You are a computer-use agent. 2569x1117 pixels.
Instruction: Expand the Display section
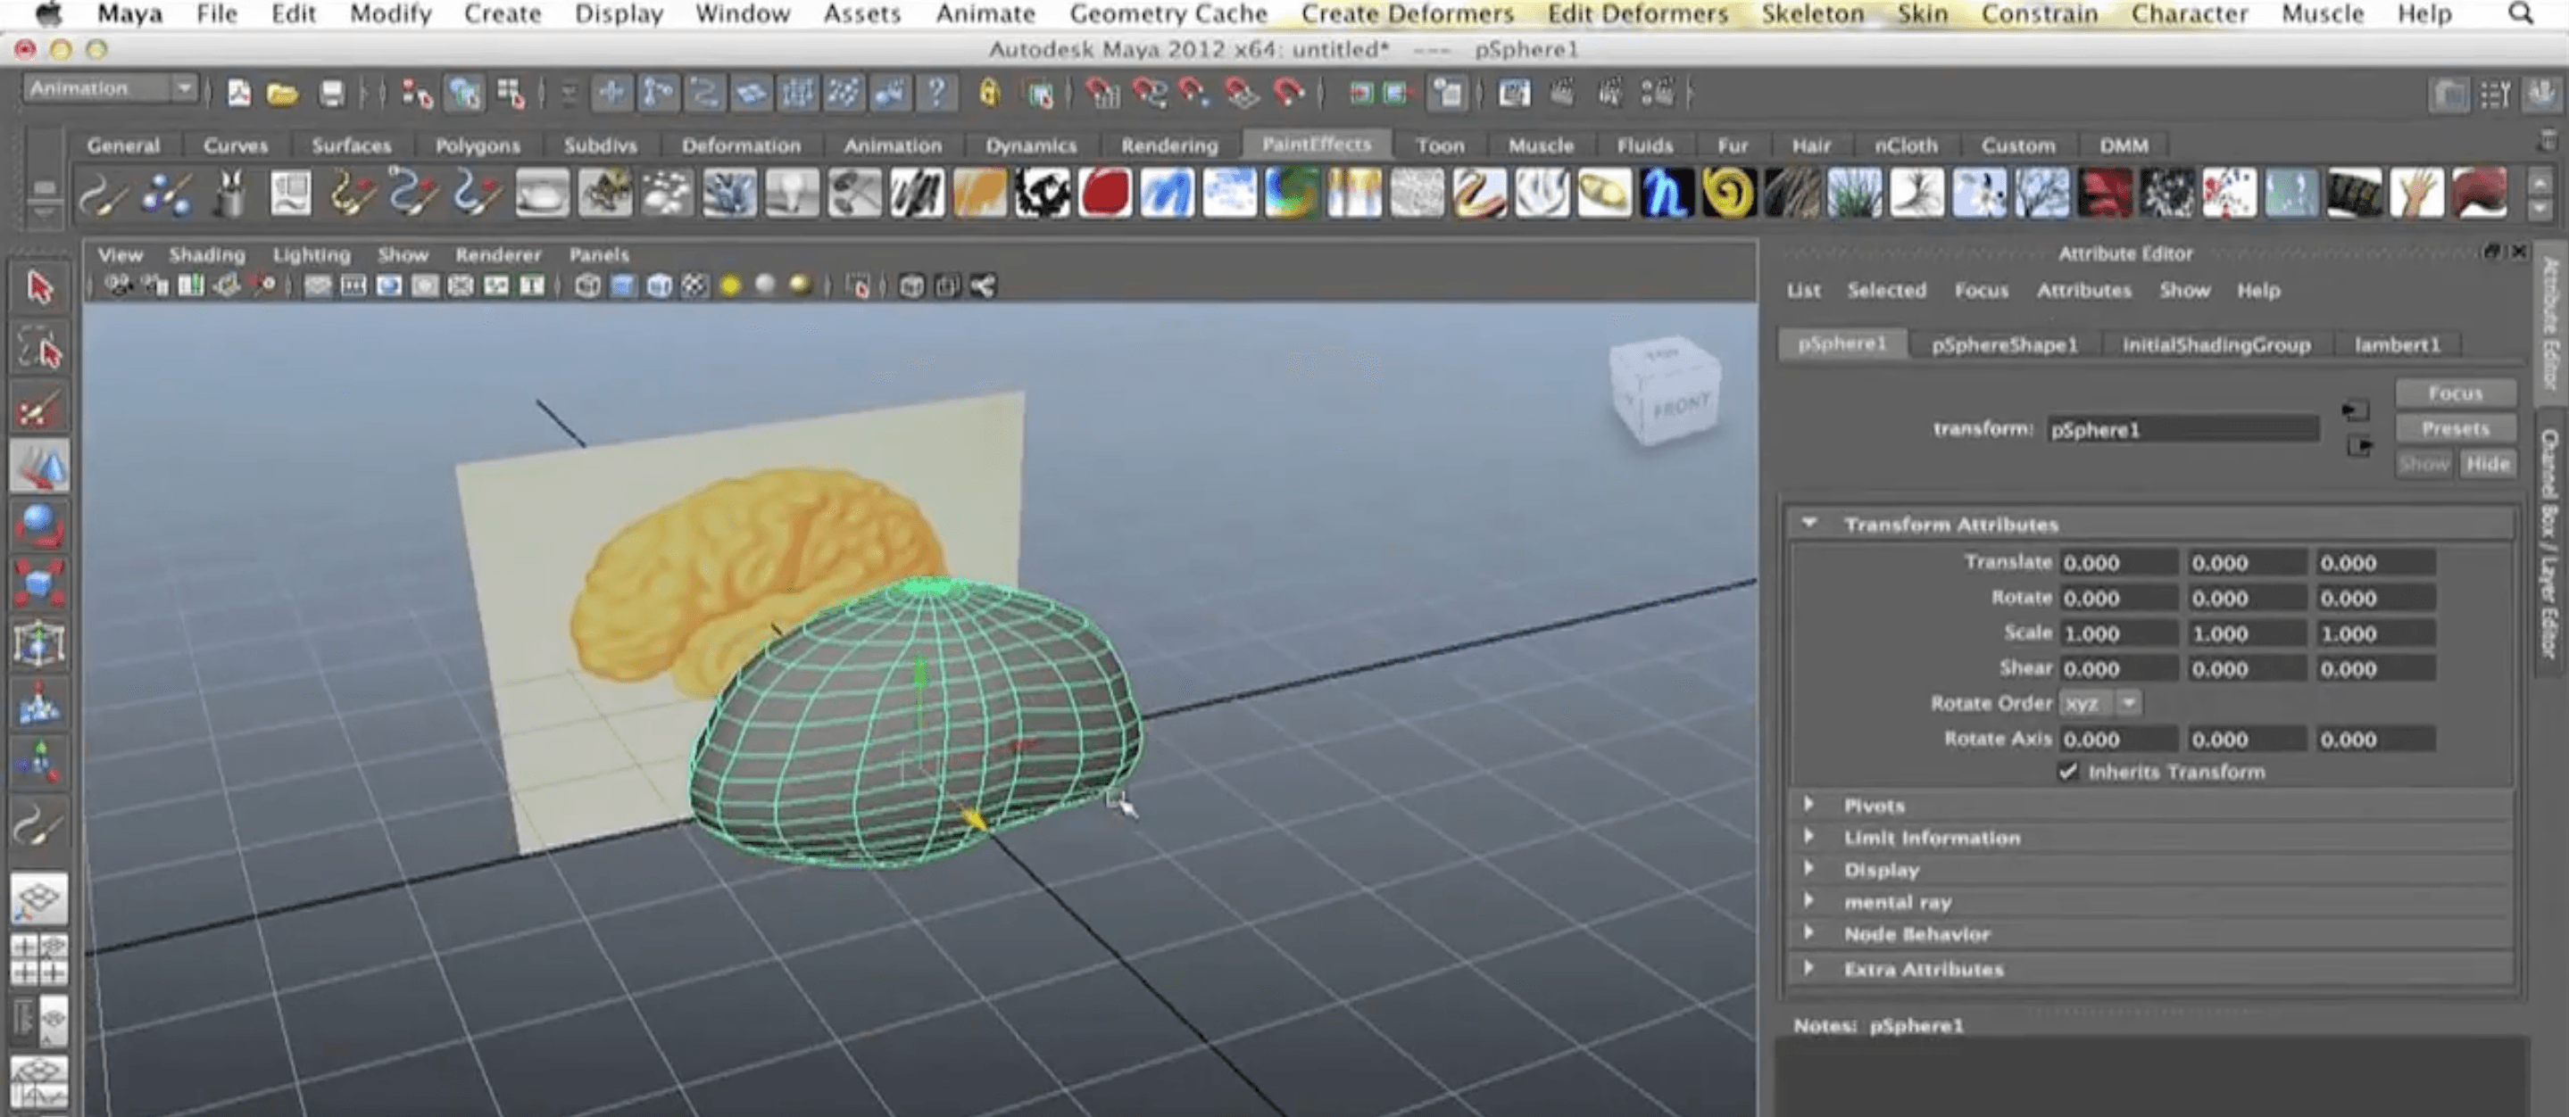pyautogui.click(x=1808, y=868)
